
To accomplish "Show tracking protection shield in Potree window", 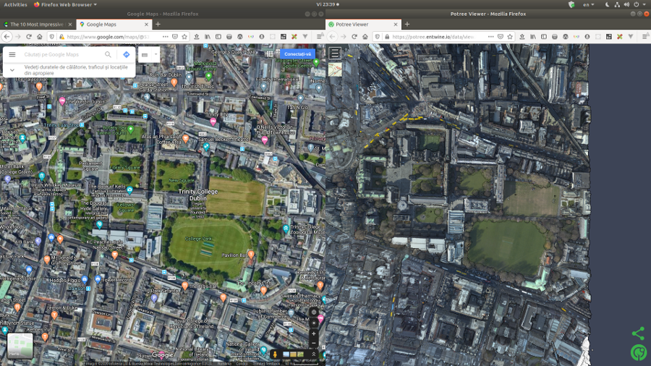I will 377,36.
